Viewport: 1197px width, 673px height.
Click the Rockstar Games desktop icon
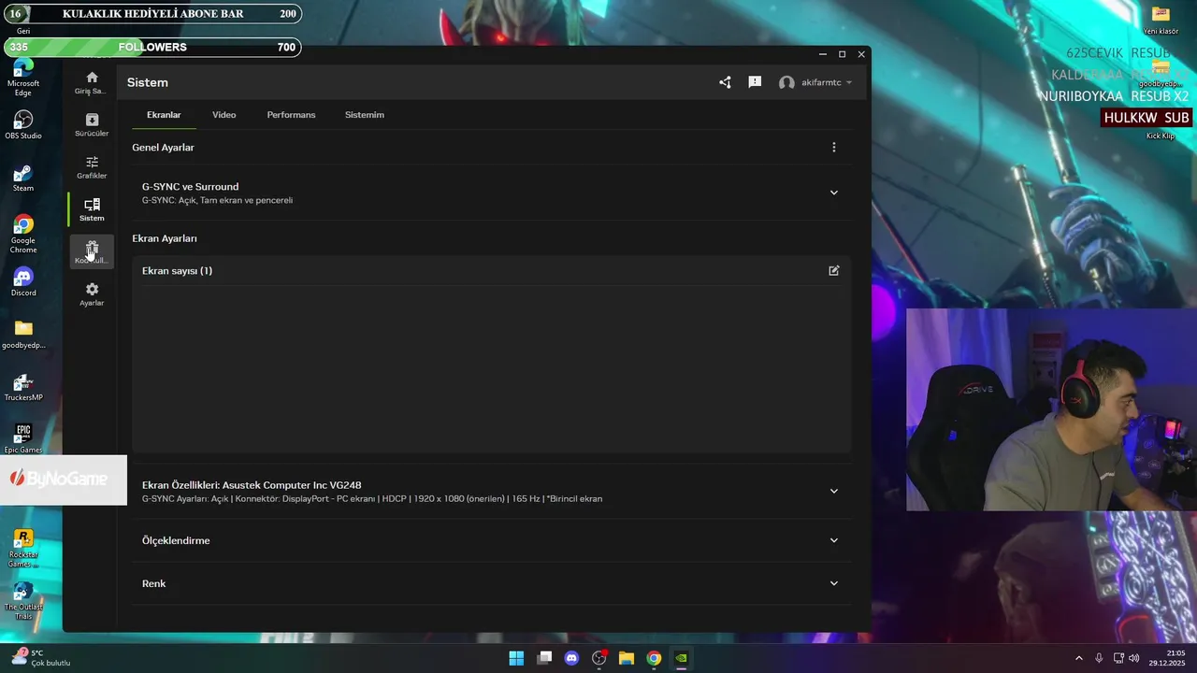(23, 549)
